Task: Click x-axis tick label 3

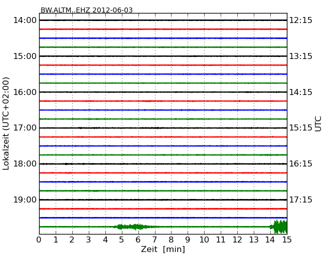Action: pos(89,240)
